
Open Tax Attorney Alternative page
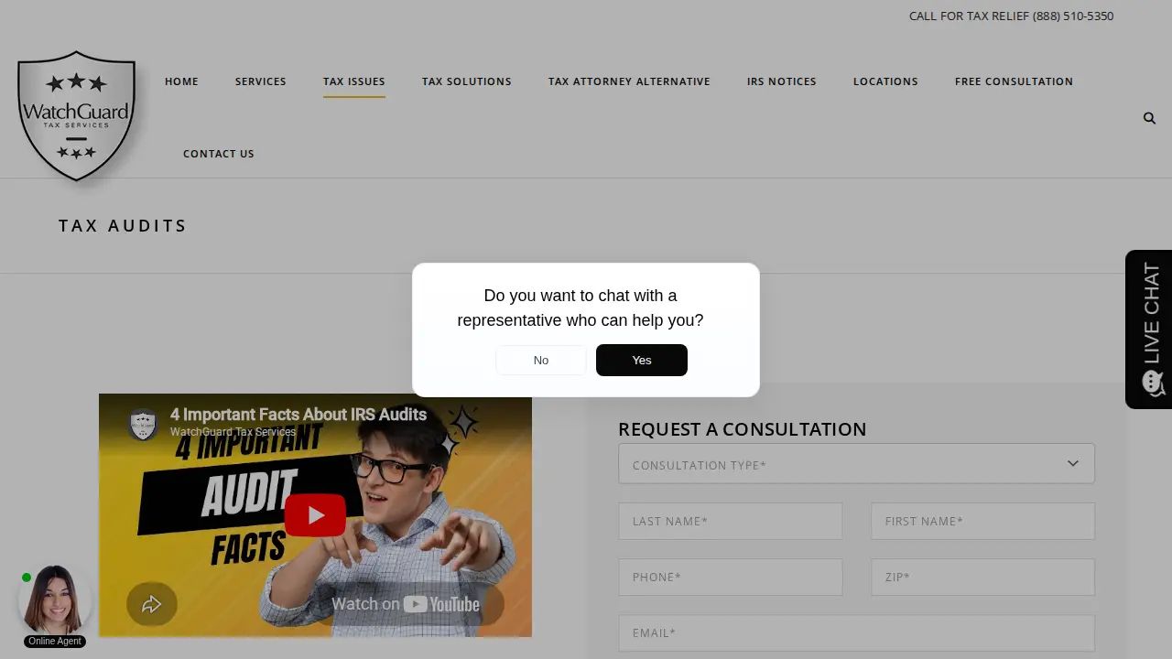click(x=629, y=81)
